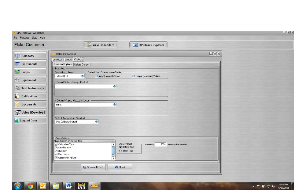Viewport: 306px width, 190px height.
Task: Open Default Setup Message Content dropdown
Action: 114,86
